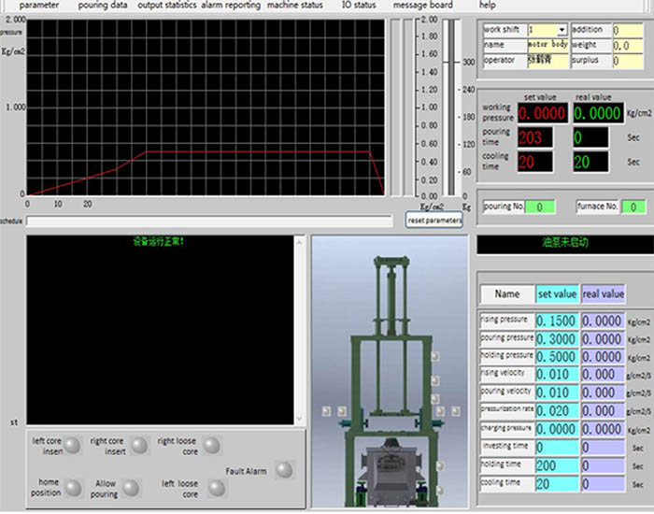Open the message board menu

[x=423, y=5]
